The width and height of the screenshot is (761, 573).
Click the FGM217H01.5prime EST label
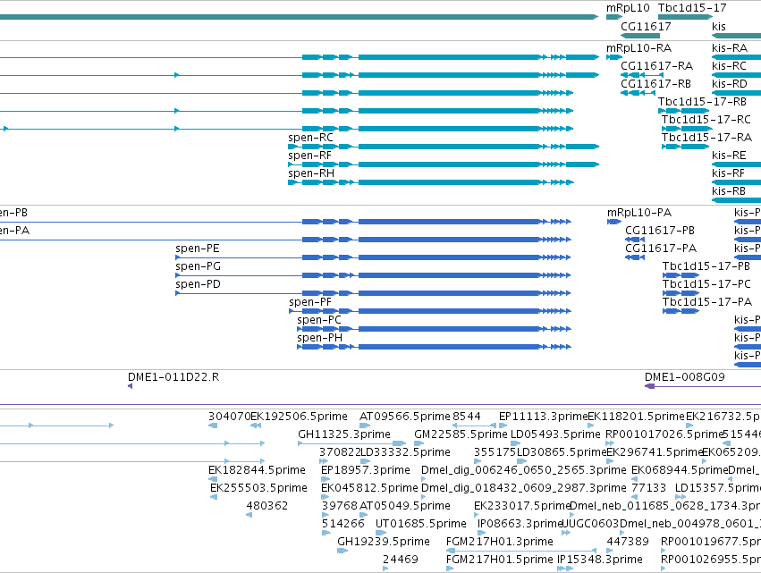tap(499, 560)
